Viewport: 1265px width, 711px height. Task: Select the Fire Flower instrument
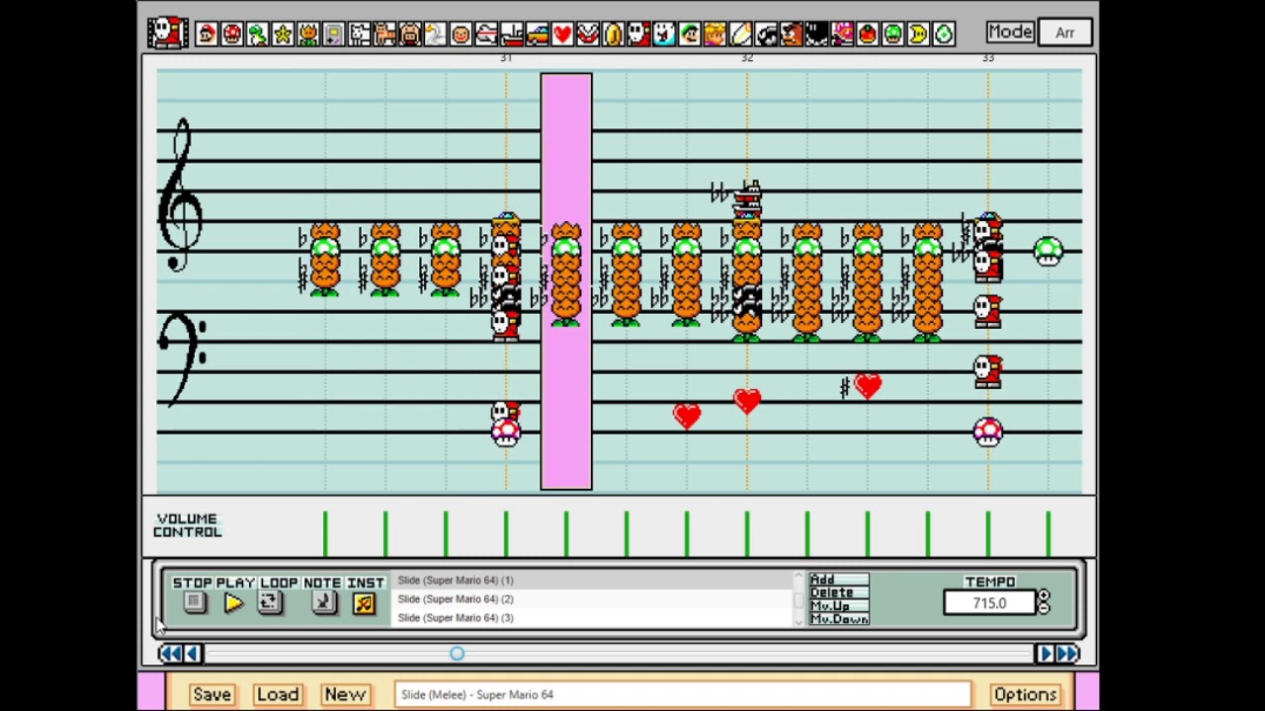308,34
